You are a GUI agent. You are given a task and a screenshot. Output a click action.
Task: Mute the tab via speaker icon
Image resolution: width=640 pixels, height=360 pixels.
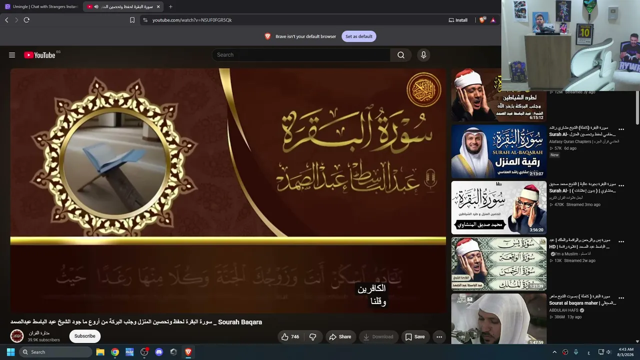pos(96,6)
